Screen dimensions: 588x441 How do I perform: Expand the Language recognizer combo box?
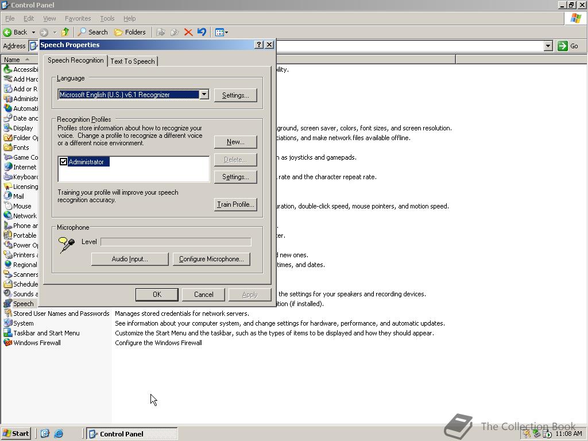[204, 95]
